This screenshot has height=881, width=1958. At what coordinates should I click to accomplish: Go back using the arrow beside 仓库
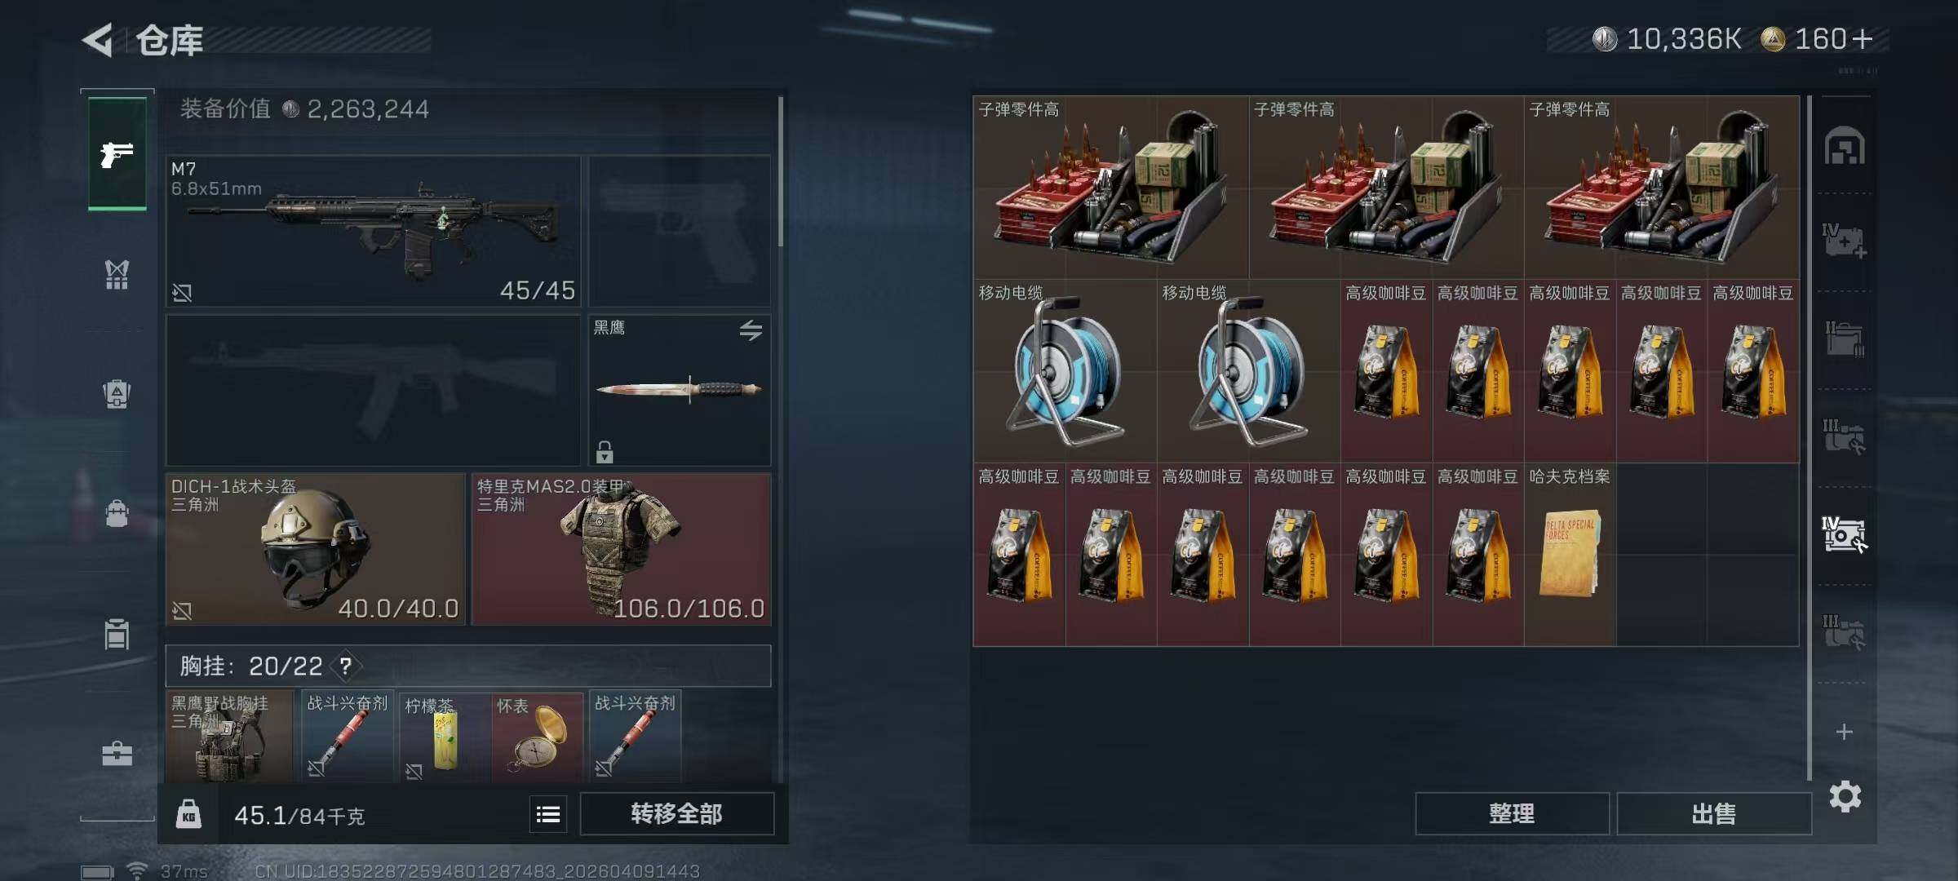coord(97,40)
